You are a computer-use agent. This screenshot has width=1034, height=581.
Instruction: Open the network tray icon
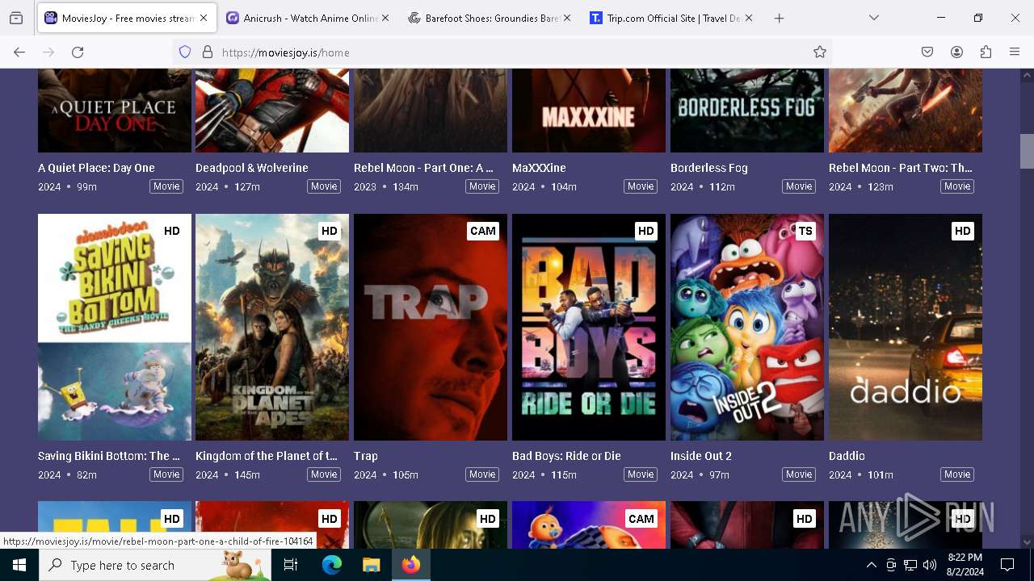point(910,565)
